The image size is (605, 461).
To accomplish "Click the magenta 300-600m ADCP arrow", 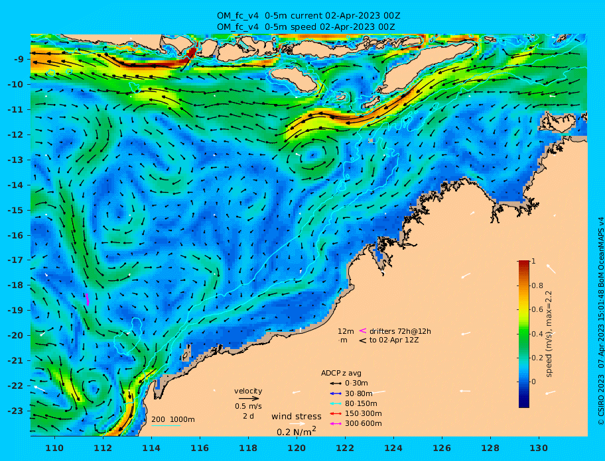I will pyautogui.click(x=335, y=424).
